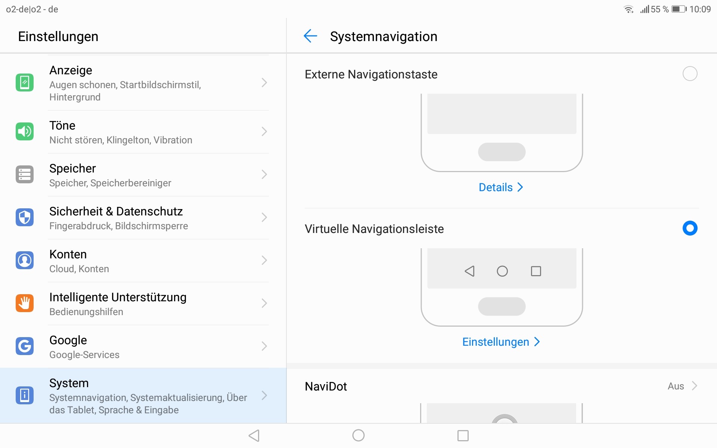Open Einstellungen link under virtual navigation bar
The width and height of the screenshot is (717, 448).
coord(501,342)
